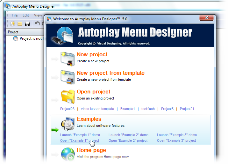Click the main window title bar app icon
Image resolution: width=228 pixels, height=164 pixels.
8,6
